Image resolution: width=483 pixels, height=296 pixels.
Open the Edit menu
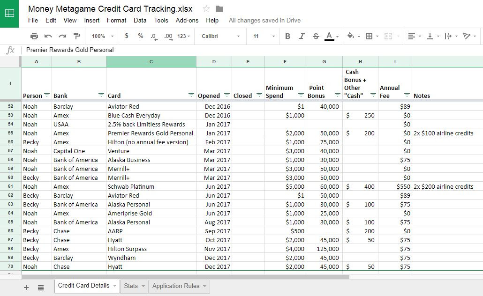51,20
